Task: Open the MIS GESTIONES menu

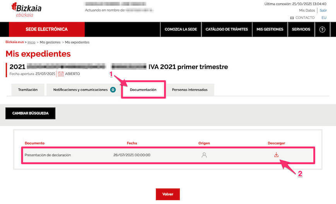Action: click(270, 29)
